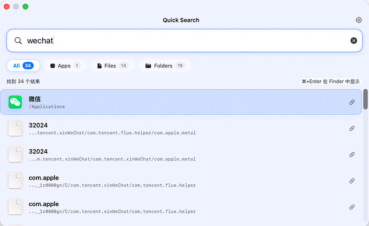
Task: Click path ...tencent.xinWeChat/com.tencent.flue.helper/com.apple.metal
Action: (x=112, y=133)
